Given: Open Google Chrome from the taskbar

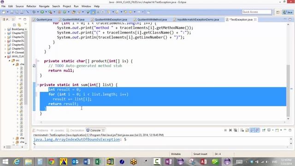Looking at the screenshot, I should (51, 161).
